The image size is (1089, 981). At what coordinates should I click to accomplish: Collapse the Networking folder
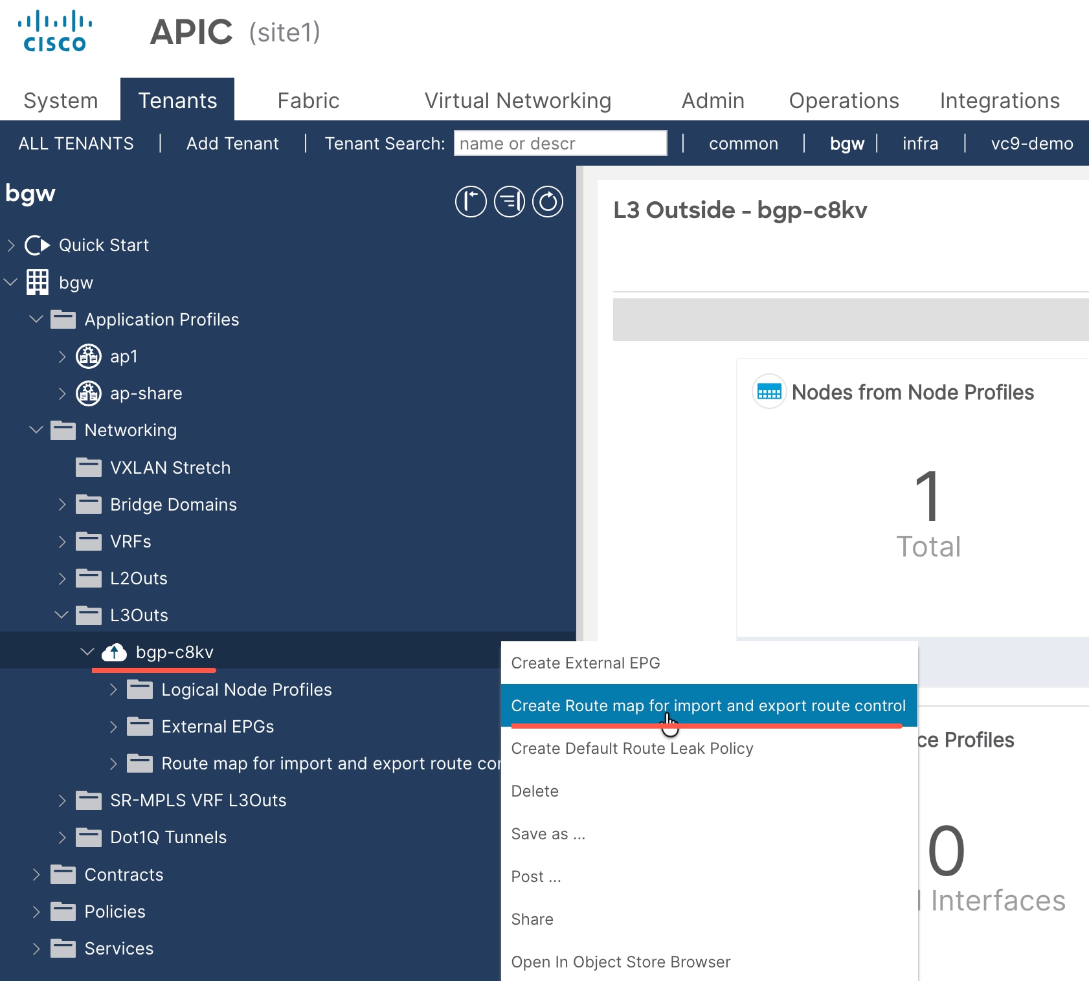(36, 430)
